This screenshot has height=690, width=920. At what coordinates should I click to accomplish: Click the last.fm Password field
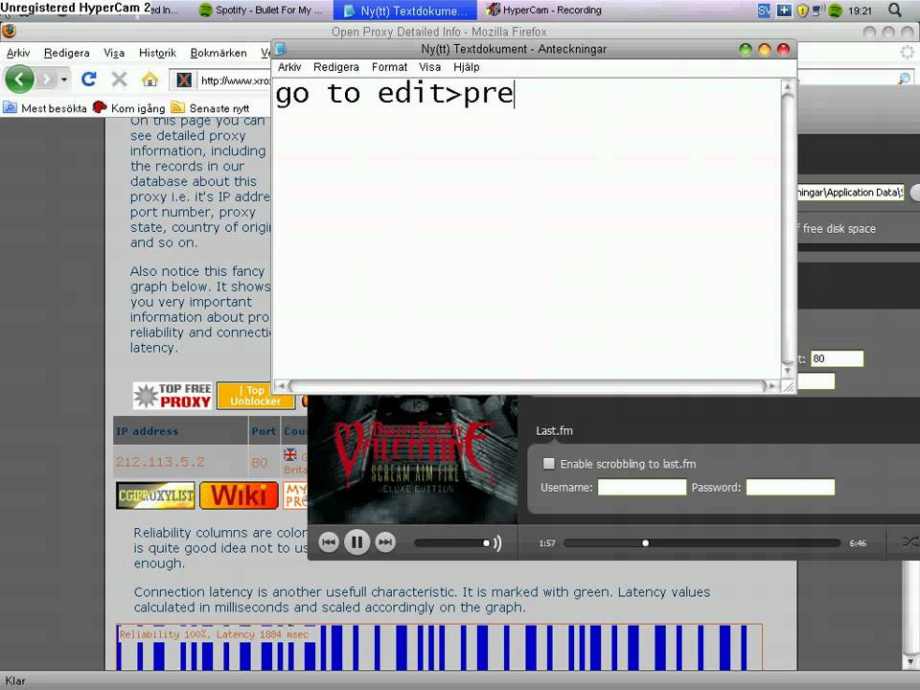point(791,487)
